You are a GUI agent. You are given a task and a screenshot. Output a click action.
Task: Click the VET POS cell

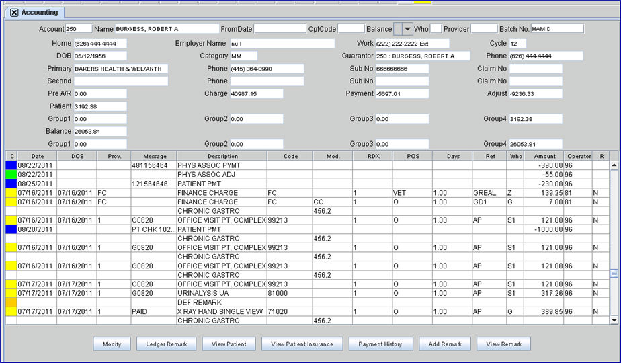412,193
